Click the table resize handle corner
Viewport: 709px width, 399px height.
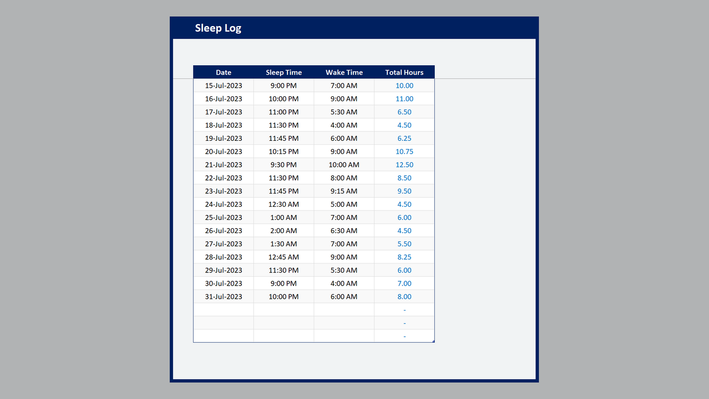433,341
